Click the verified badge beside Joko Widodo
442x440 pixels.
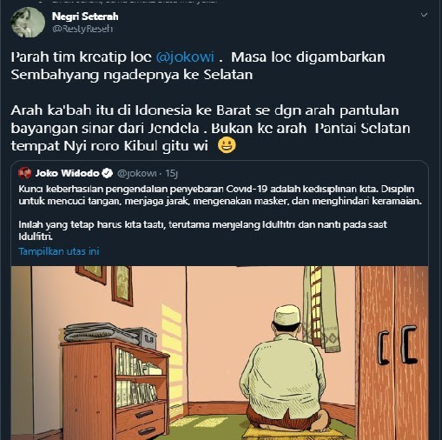point(108,173)
